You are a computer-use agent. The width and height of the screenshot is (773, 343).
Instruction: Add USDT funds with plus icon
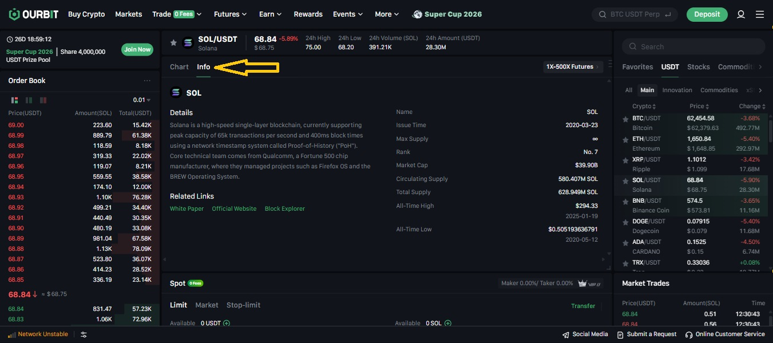tap(227, 323)
